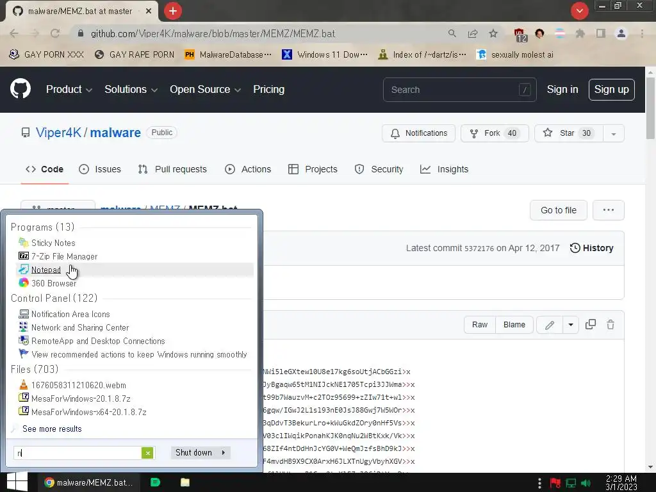Open GitHub home via the Octocat logo

click(20, 89)
